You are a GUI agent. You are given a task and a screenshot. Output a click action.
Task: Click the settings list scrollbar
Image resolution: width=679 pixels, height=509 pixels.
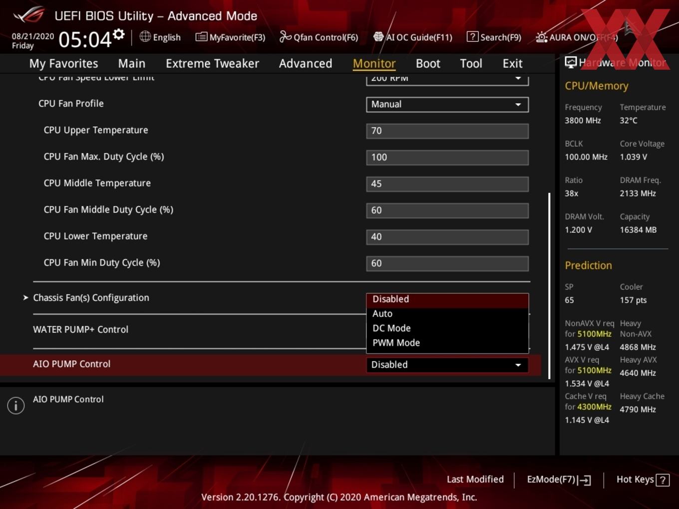[549, 286]
